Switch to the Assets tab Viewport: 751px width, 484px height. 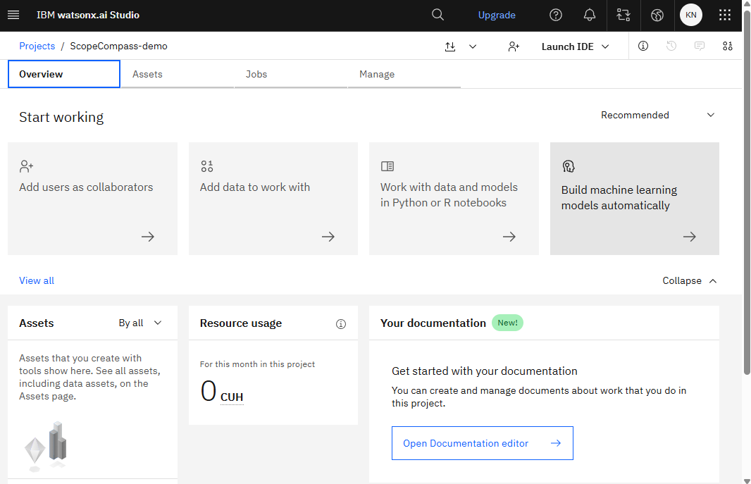147,74
